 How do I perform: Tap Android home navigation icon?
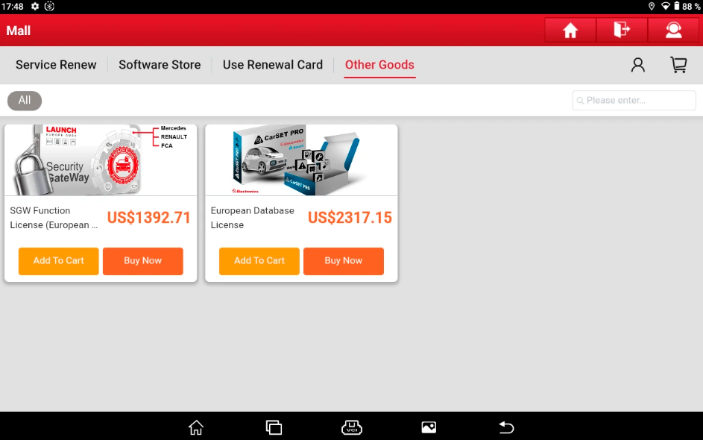(196, 427)
